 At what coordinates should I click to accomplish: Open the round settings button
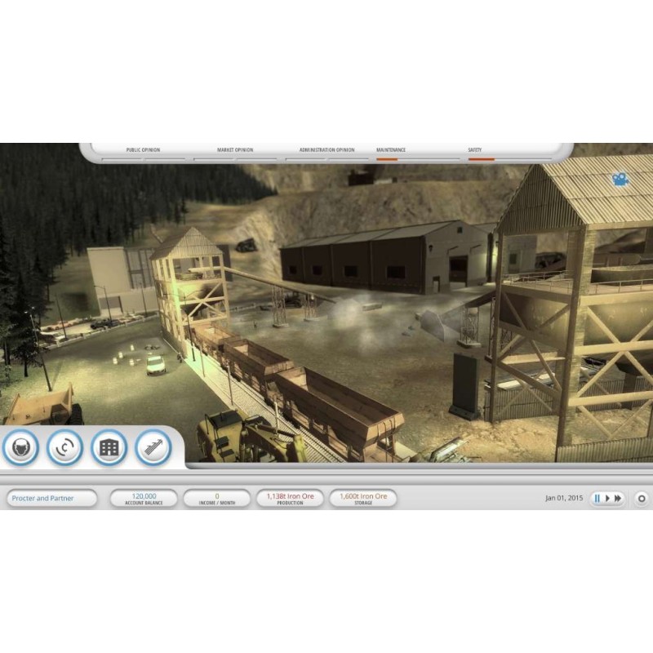[x=642, y=498]
